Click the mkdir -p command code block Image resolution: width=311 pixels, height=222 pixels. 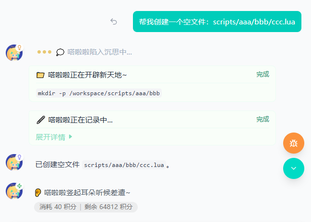coord(99,93)
